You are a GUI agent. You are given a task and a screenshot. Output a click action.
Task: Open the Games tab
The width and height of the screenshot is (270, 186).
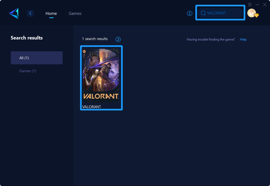click(75, 13)
